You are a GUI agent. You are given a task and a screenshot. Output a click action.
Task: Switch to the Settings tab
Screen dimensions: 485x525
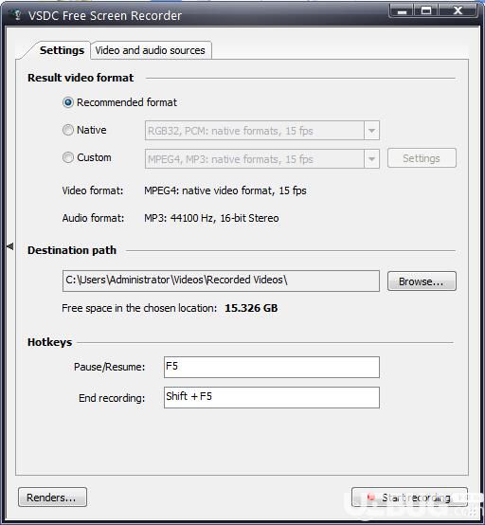click(x=62, y=50)
